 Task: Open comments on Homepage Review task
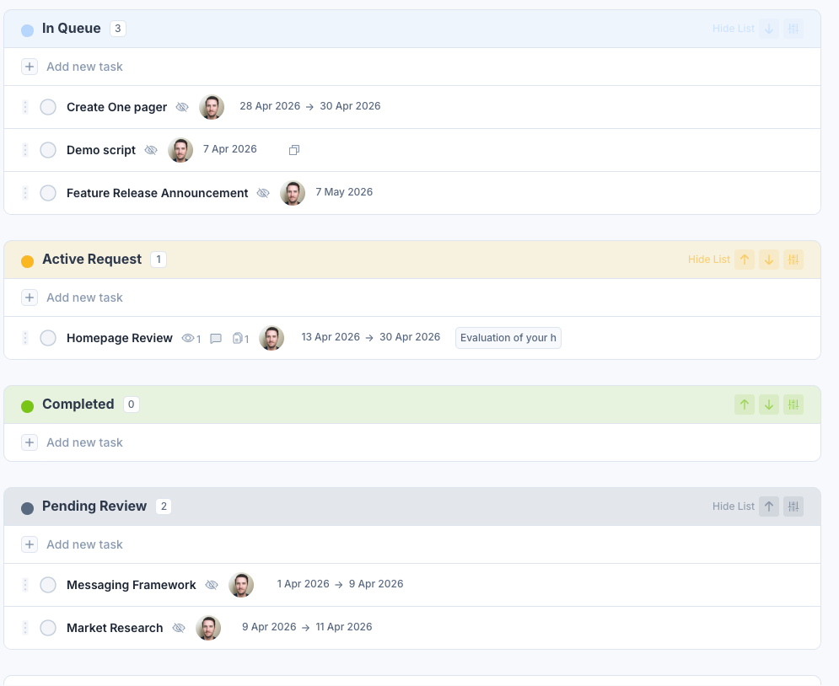(216, 338)
